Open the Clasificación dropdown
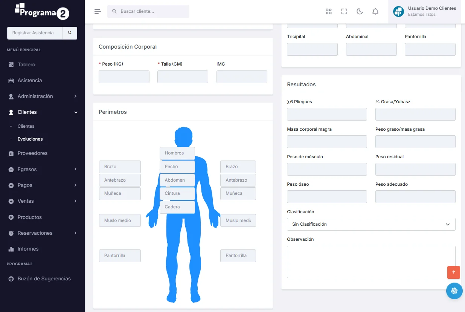Screen dimensions: 465x312 371,224
